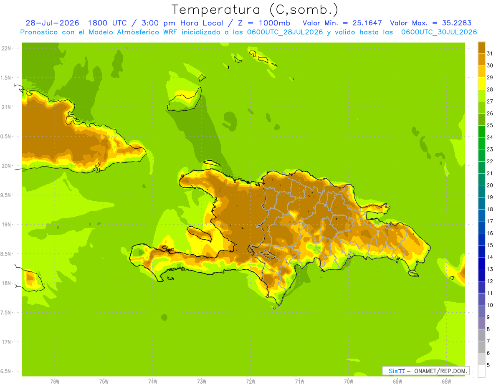501x387 pixels.
Task: Click legend value '10'
Action: (x=490, y=305)
